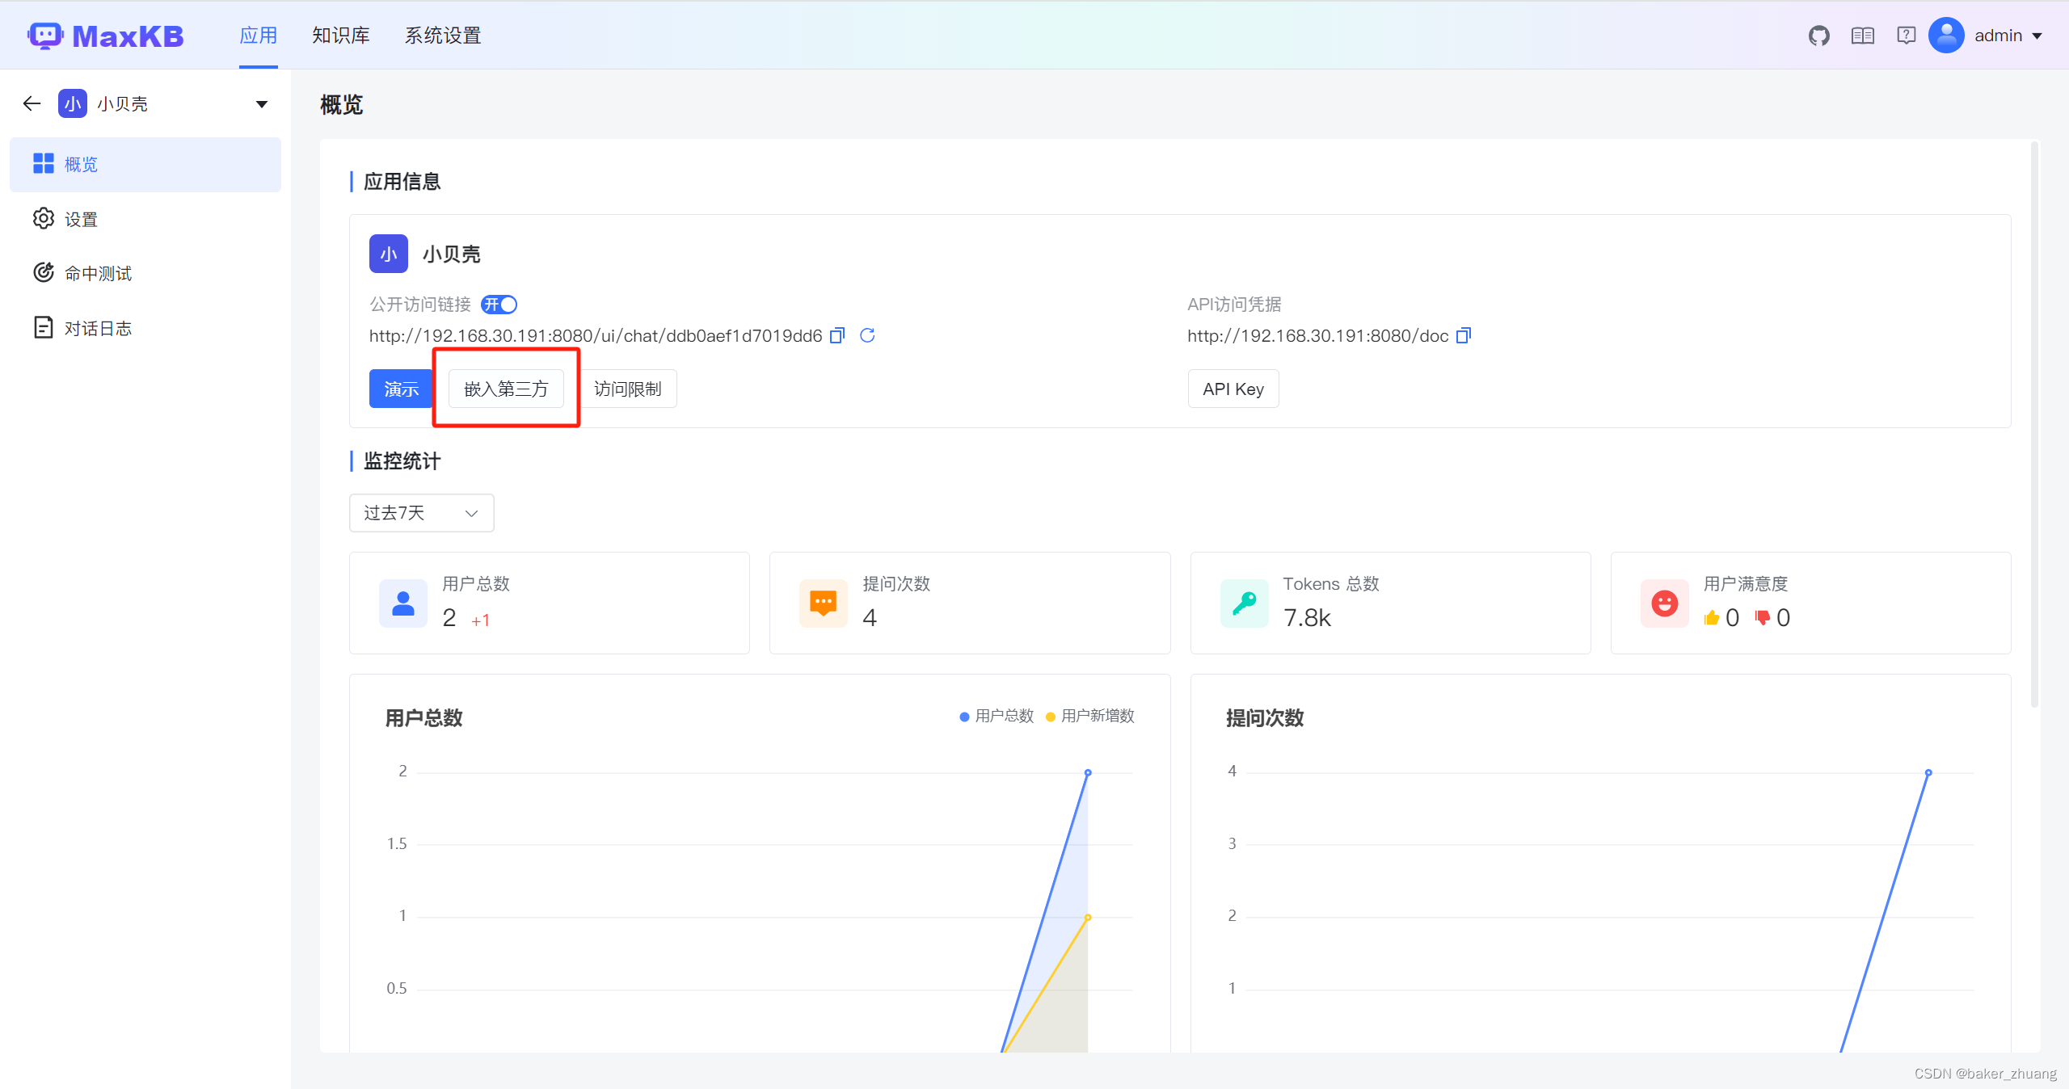Viewport: 2069px width, 1089px height.
Task: Copy the public chat link
Action: (837, 335)
